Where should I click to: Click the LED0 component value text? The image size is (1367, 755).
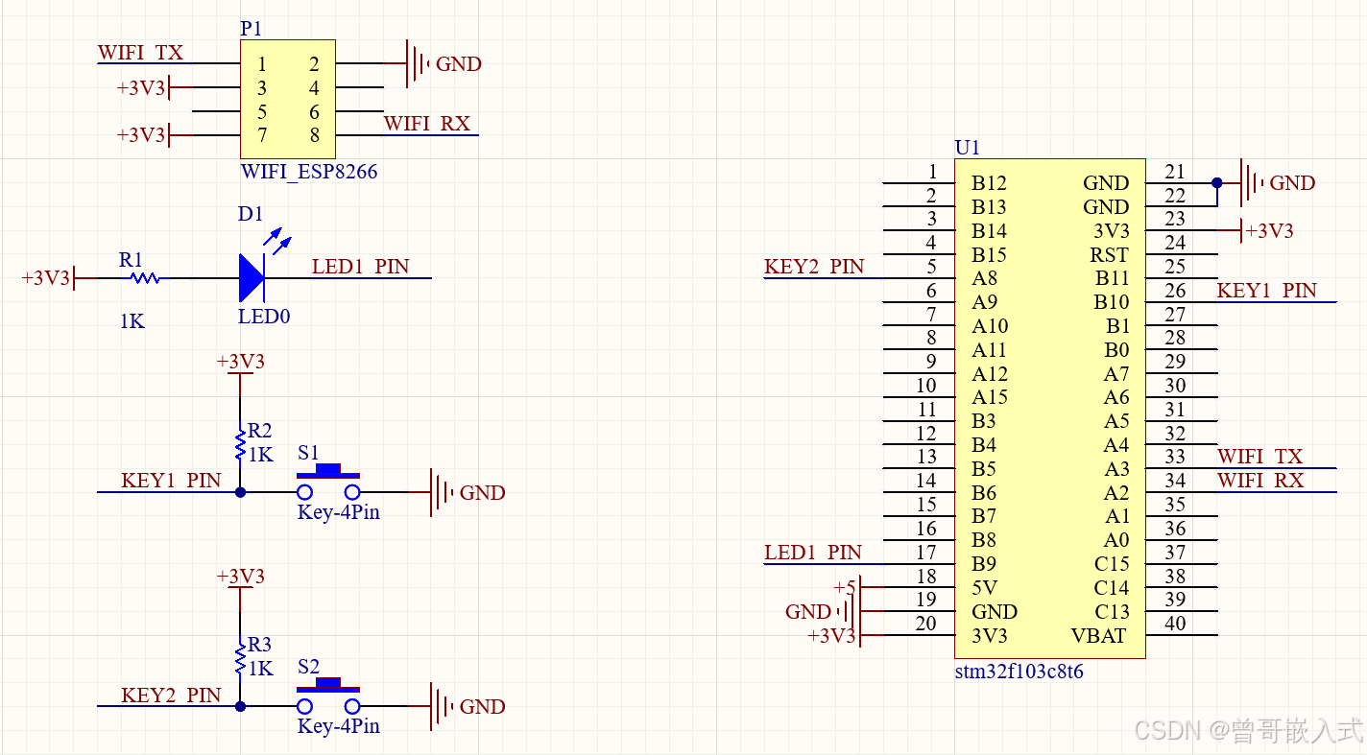[x=264, y=315]
